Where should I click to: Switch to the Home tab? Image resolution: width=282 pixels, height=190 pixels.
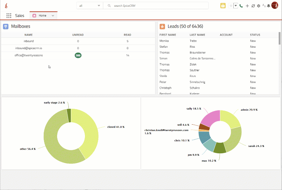point(43,16)
